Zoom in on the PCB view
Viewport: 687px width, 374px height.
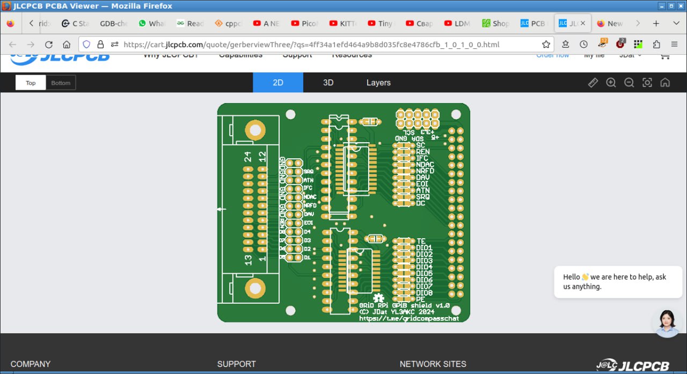tap(611, 83)
